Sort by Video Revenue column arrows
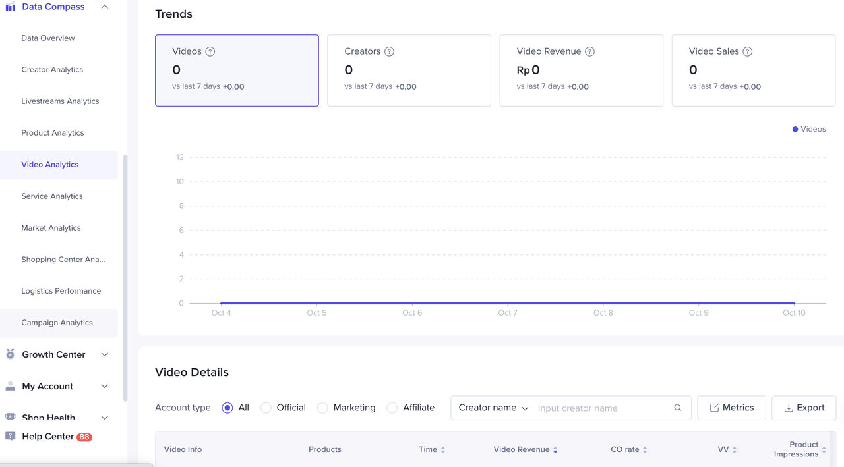844x467 pixels. click(x=555, y=450)
